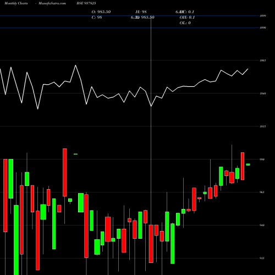
Task: Click the 1090 price axis label
Action: tap(263, 28)
